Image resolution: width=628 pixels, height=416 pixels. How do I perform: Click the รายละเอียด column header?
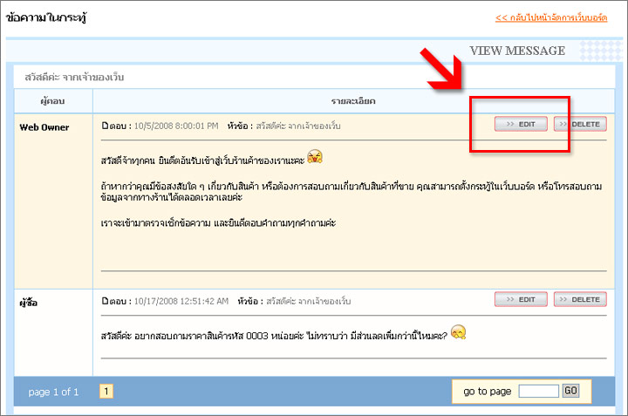[x=352, y=101]
